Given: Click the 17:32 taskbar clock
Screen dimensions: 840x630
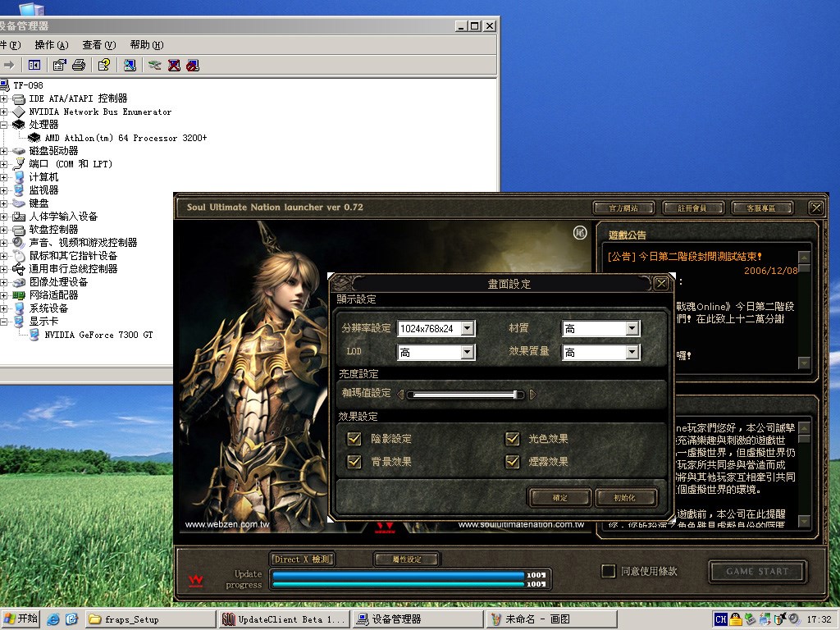Looking at the screenshot, I should click(x=819, y=619).
